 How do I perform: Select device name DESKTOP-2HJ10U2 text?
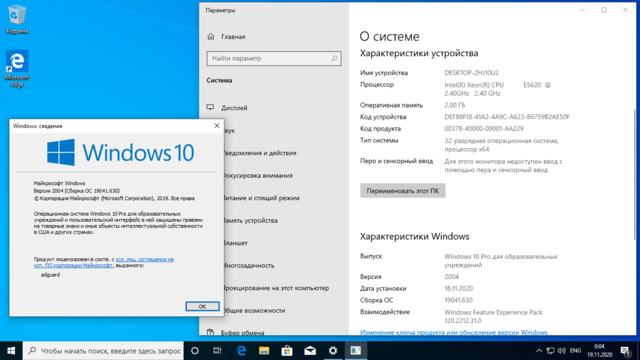coord(471,72)
